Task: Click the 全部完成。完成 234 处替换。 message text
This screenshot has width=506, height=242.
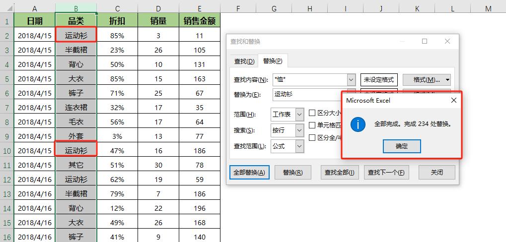Action: (x=413, y=124)
